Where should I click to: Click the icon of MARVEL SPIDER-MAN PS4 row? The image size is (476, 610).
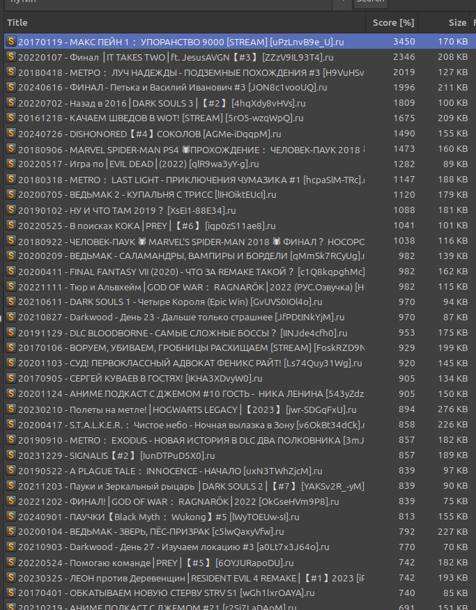tap(11, 148)
